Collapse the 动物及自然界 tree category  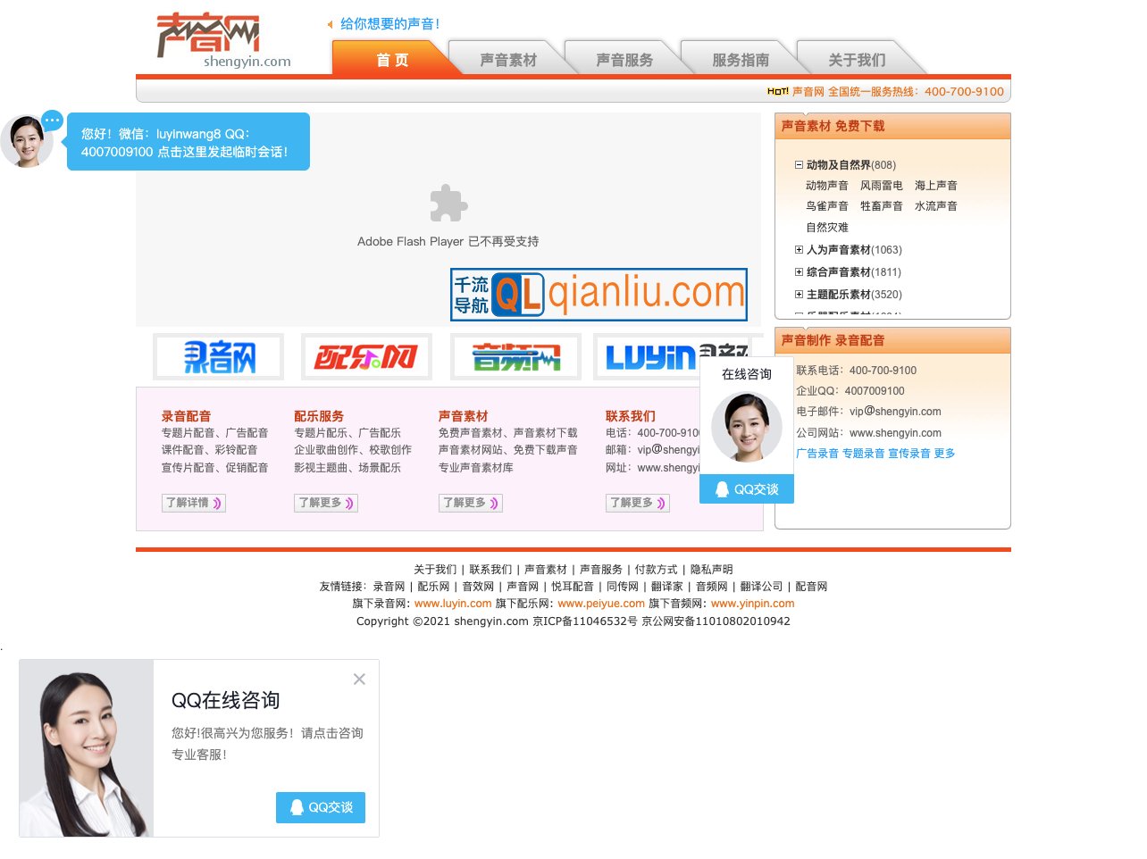coord(799,165)
